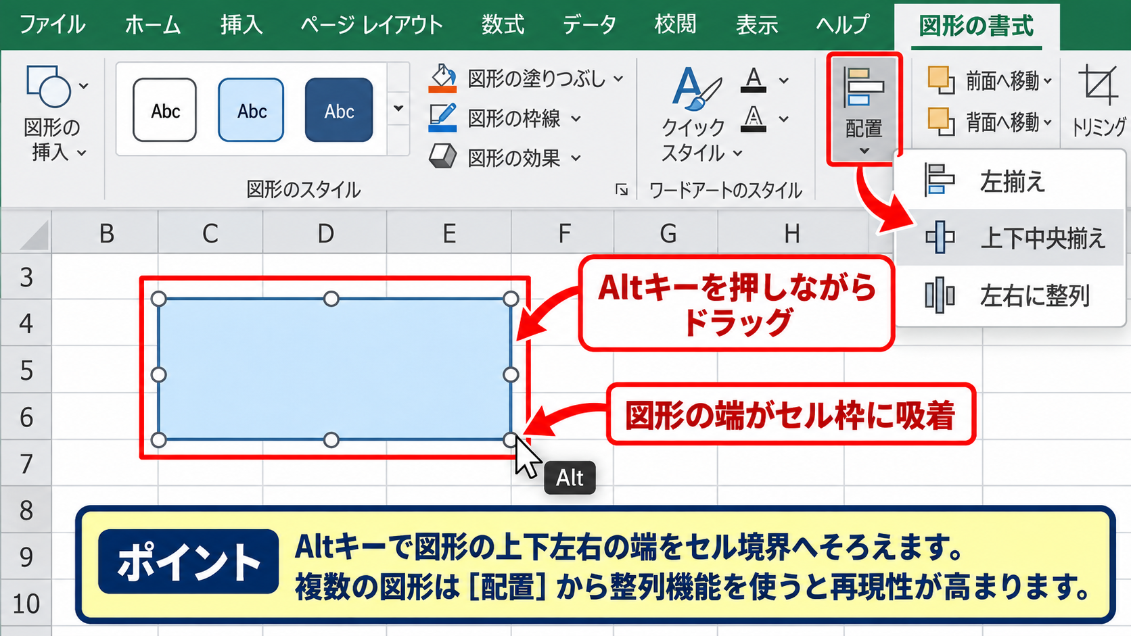Expand text fill color dropdown arrow
1131x636 pixels.
point(784,80)
